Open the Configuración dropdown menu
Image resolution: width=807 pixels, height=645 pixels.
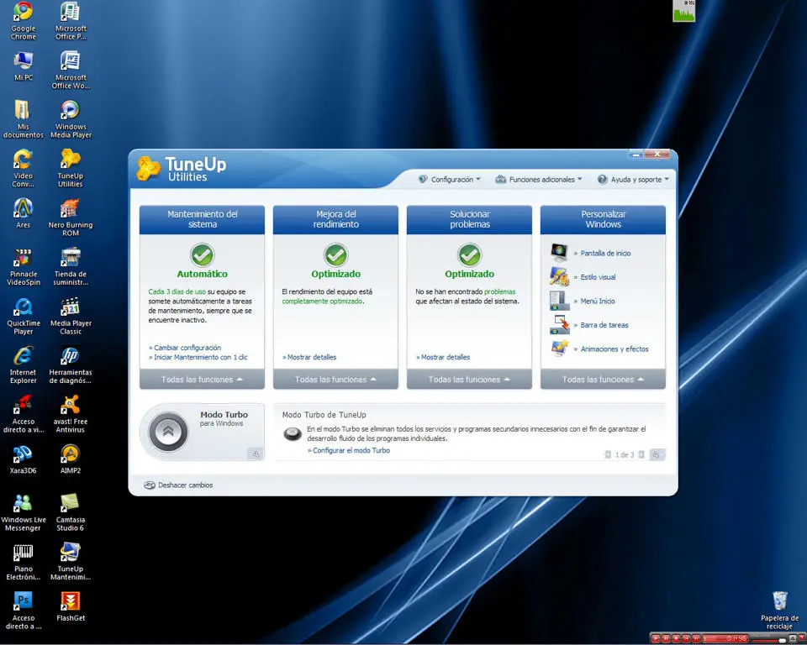[x=449, y=180]
